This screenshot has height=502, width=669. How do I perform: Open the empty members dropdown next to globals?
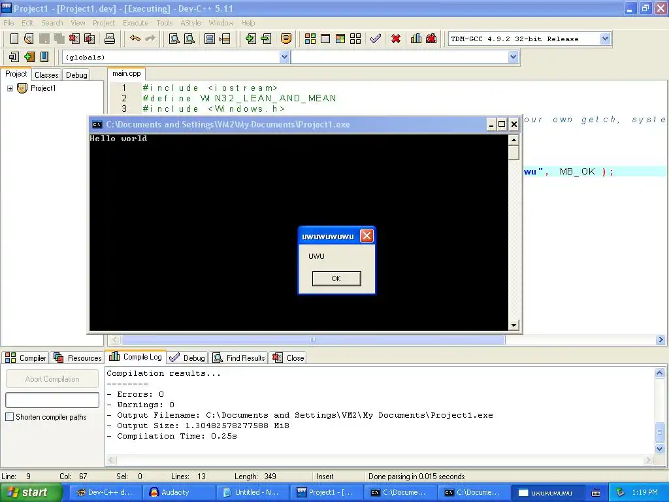(x=514, y=57)
